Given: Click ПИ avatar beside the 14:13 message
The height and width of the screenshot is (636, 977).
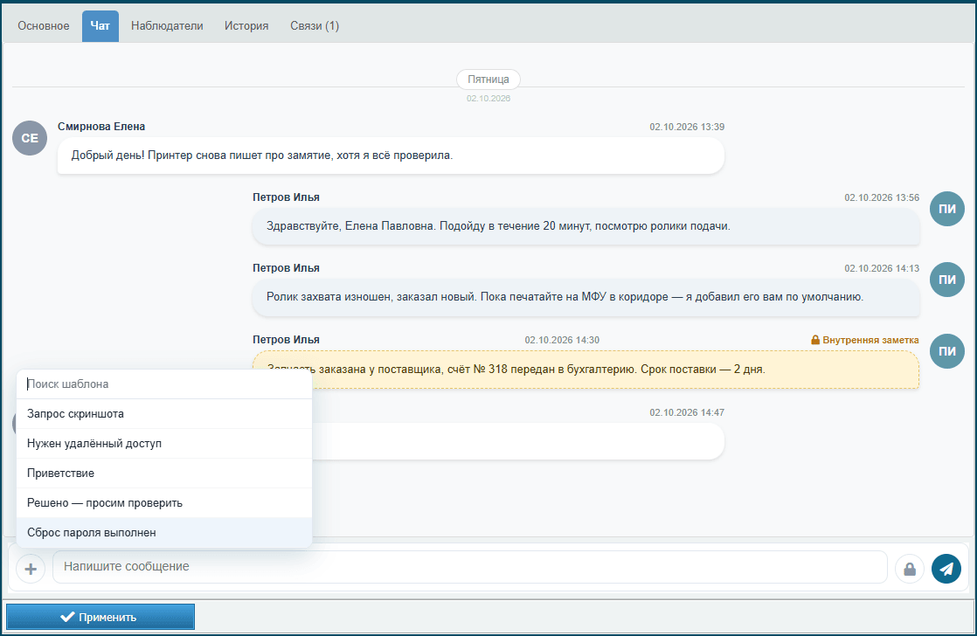Looking at the screenshot, I should click(x=947, y=280).
